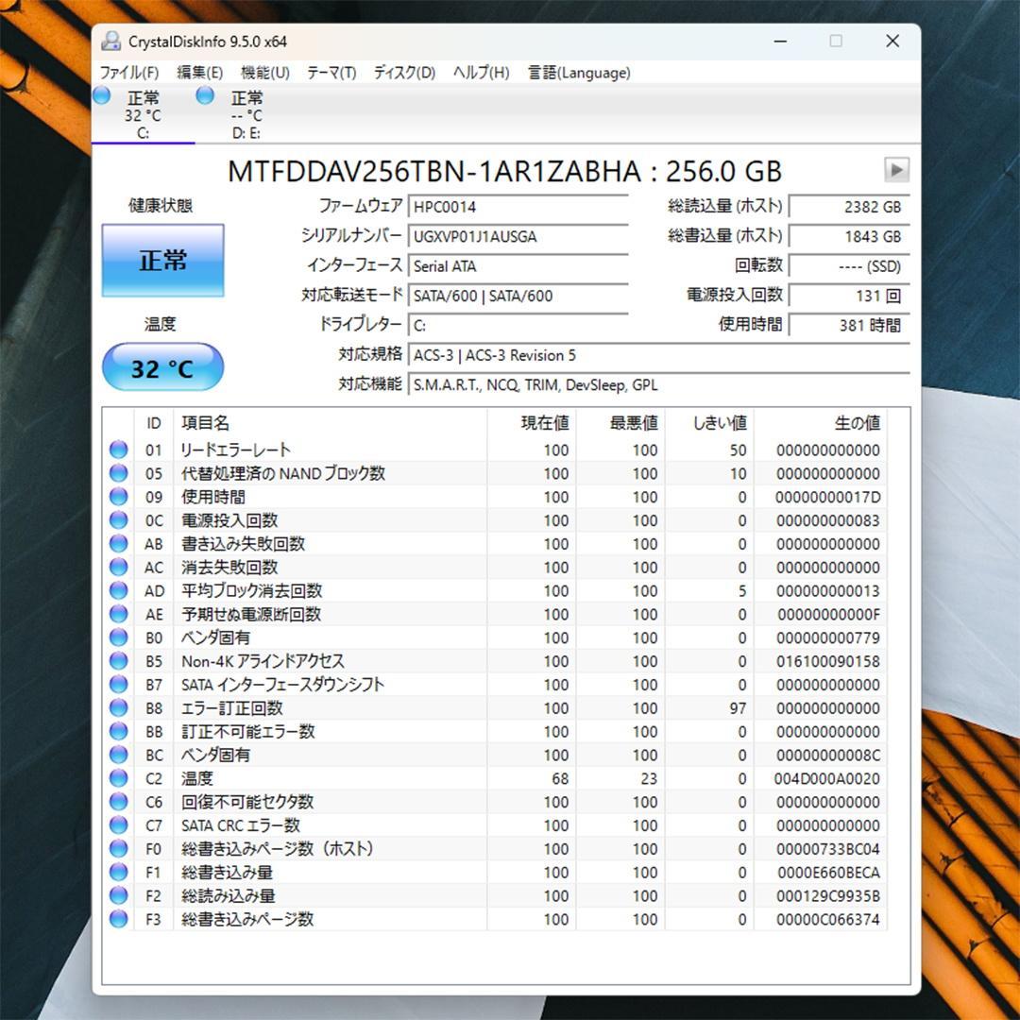Image resolution: width=1020 pixels, height=1020 pixels.
Task: Click the CrystalDiskInfo application icon in title bar
Action: [x=112, y=41]
